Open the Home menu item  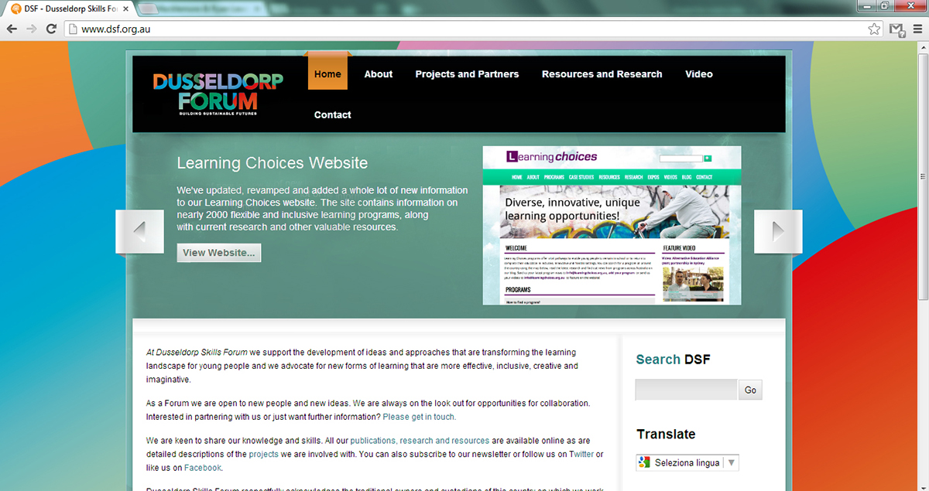(327, 74)
